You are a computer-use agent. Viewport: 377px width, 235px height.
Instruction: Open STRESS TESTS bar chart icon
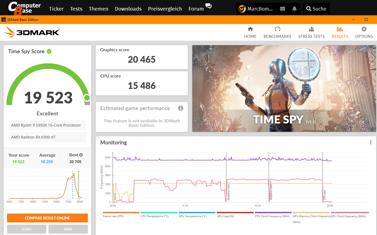click(x=311, y=29)
